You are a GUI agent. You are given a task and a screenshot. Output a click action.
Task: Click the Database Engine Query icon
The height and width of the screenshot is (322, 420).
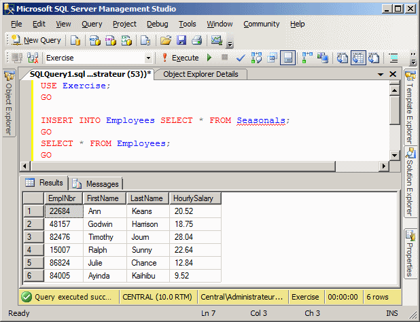pyautogui.click(x=75, y=40)
